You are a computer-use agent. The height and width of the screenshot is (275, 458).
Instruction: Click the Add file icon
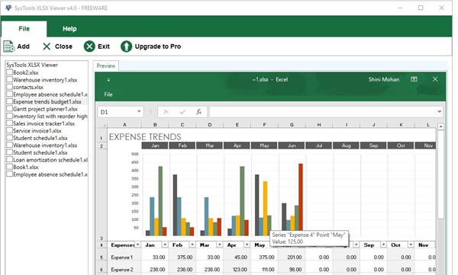[x=8, y=46]
